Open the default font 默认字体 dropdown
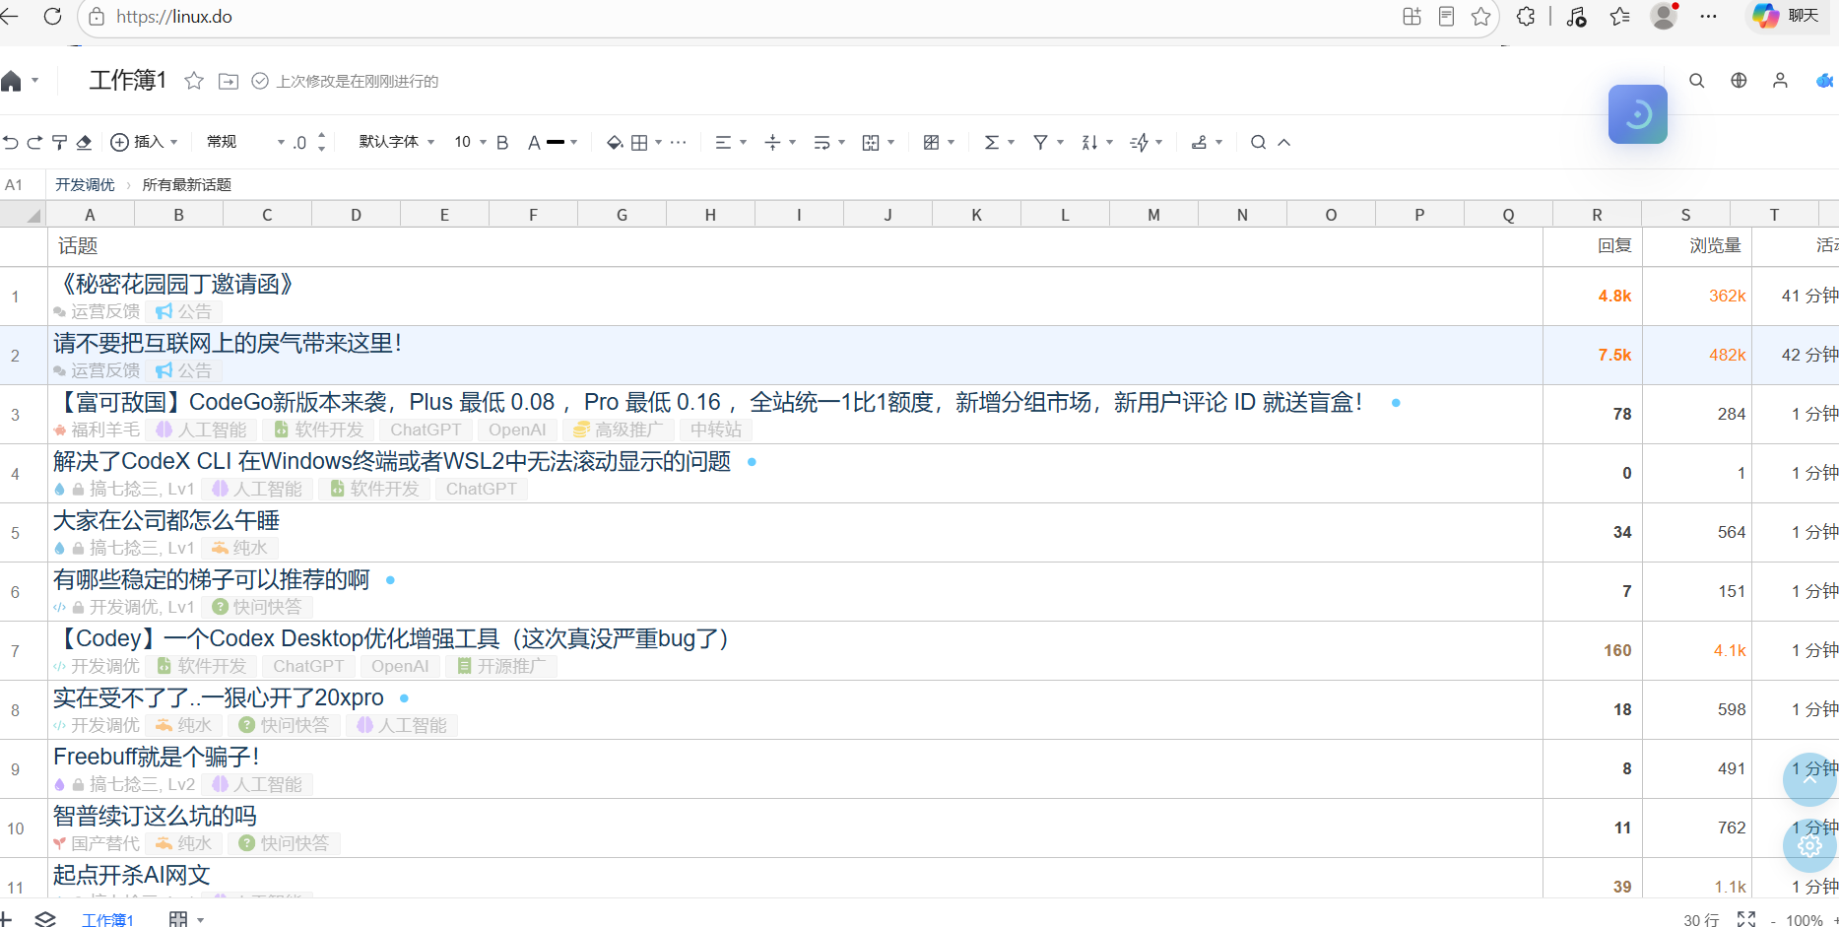This screenshot has width=1839, height=927. [x=397, y=142]
